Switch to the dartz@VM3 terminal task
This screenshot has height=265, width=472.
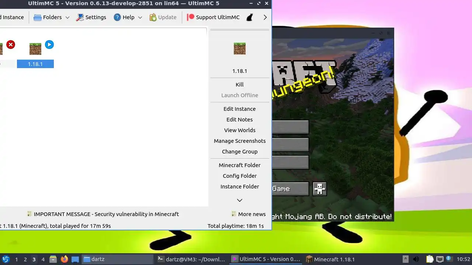click(191, 259)
